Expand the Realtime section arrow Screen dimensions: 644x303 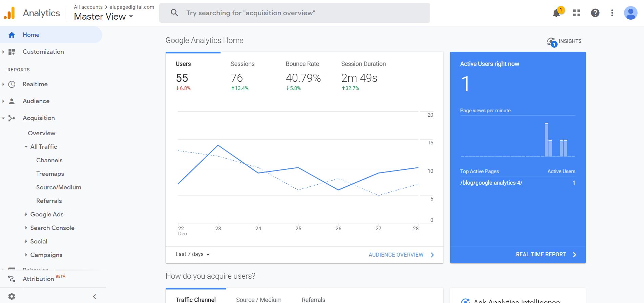3,84
